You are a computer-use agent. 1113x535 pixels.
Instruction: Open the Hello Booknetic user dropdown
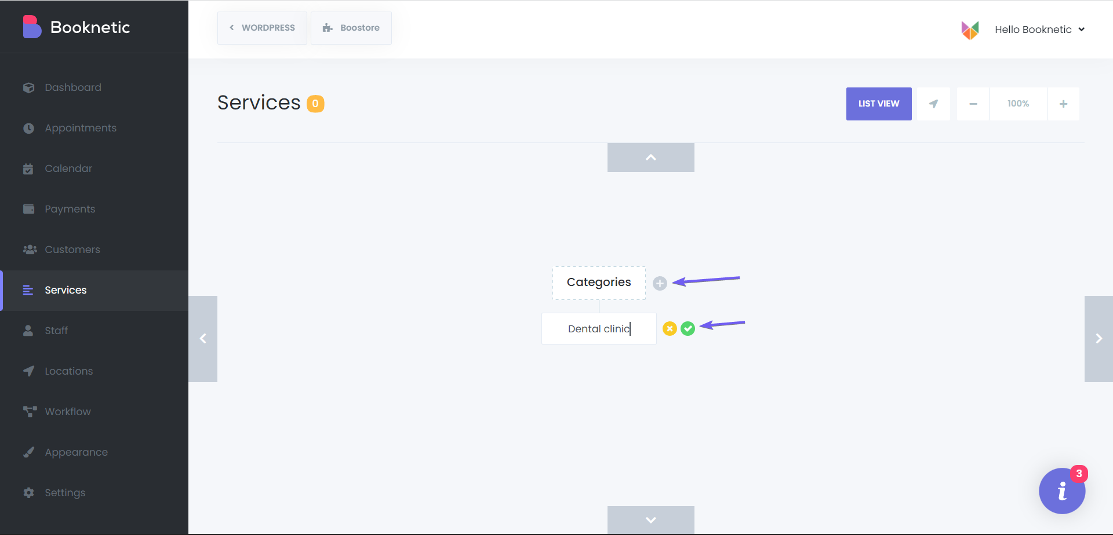pyautogui.click(x=1039, y=30)
